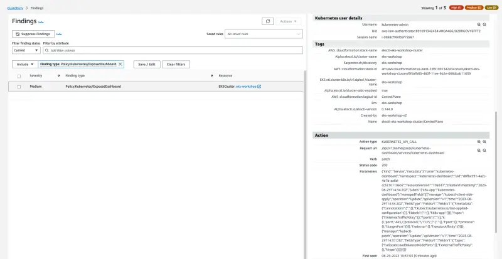Image resolution: width=502 pixels, height=259 pixels.
Task: Open external link icon next to eks-workshop
Action: [259, 87]
